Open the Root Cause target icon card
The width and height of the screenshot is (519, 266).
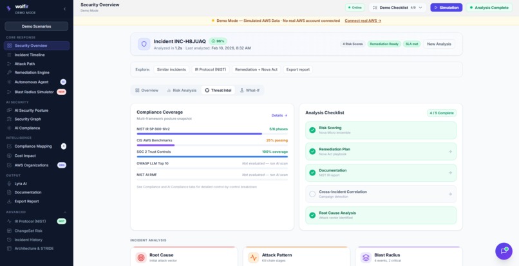tap(141, 258)
